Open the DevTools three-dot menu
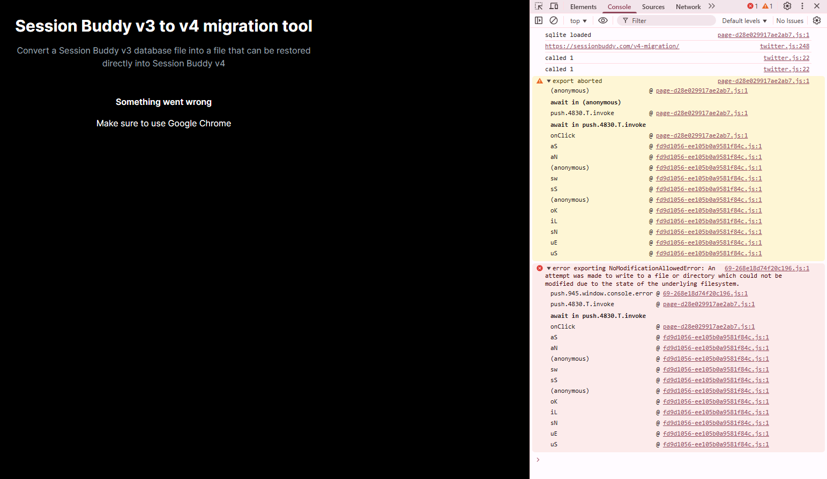Screen dimensions: 827x479 click(802, 6)
